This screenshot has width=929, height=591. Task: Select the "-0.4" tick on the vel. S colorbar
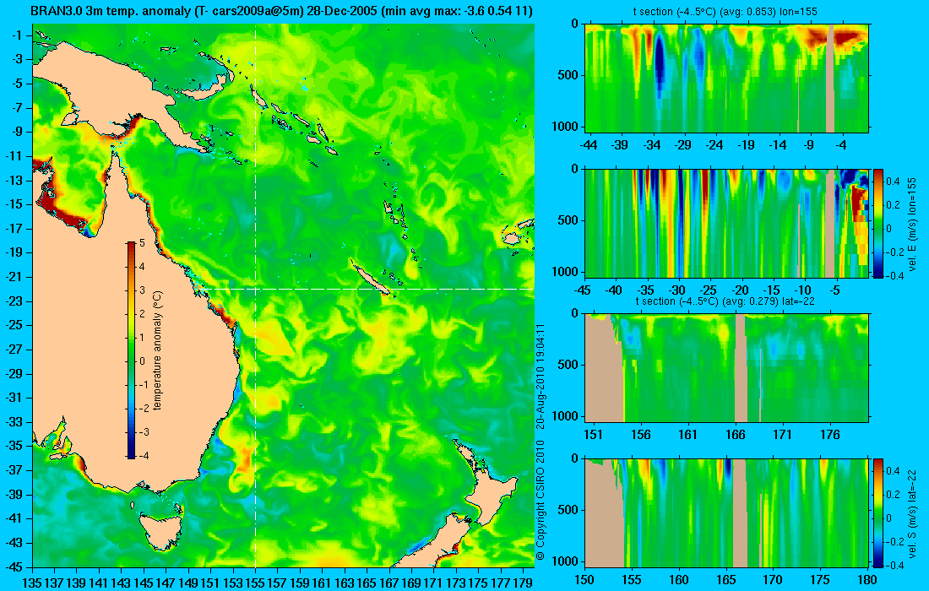point(895,565)
